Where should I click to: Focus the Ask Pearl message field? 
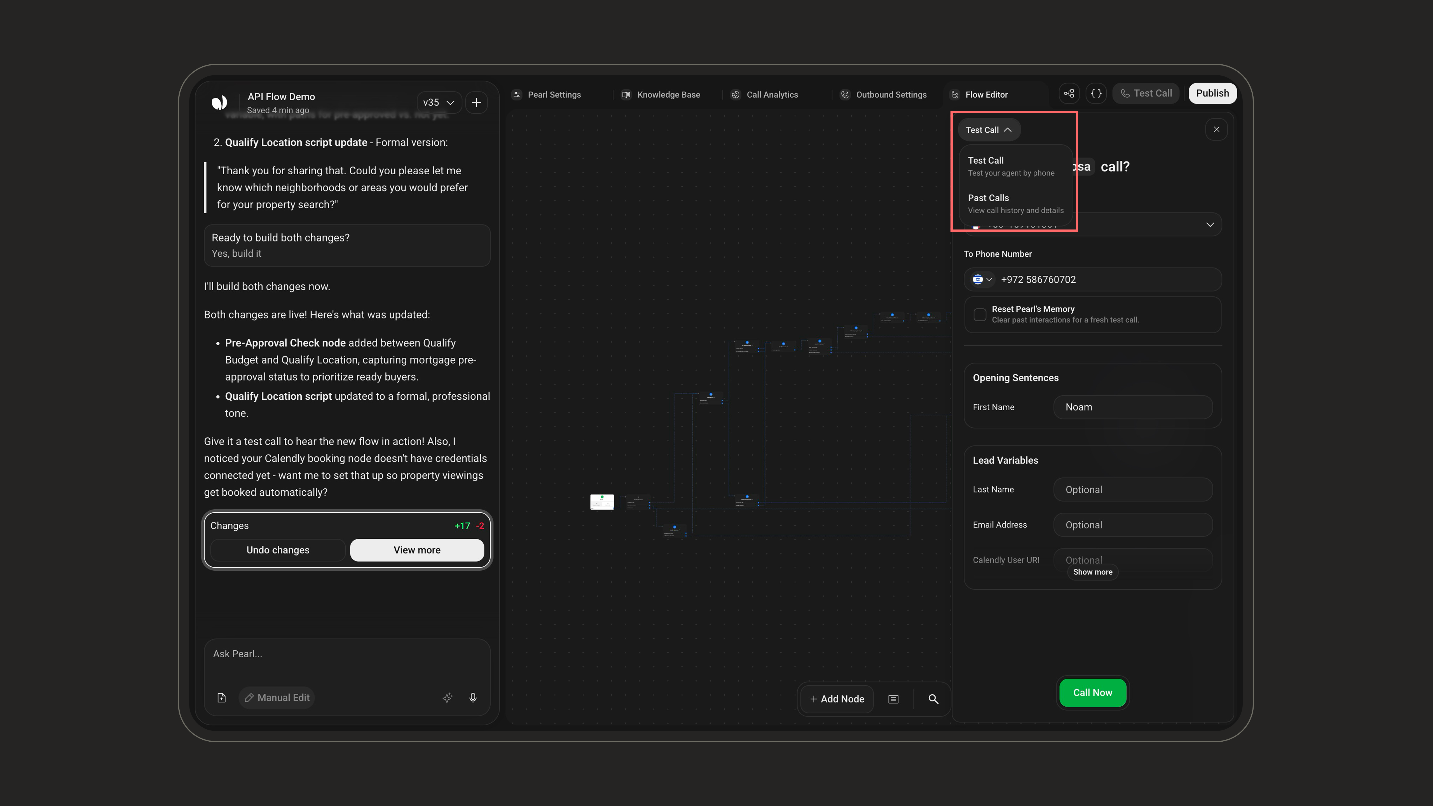(346, 654)
